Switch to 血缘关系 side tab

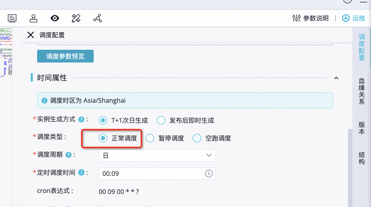[362, 91]
